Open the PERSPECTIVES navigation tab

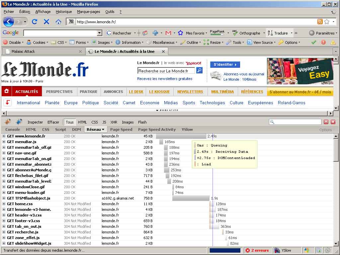click(x=59, y=92)
